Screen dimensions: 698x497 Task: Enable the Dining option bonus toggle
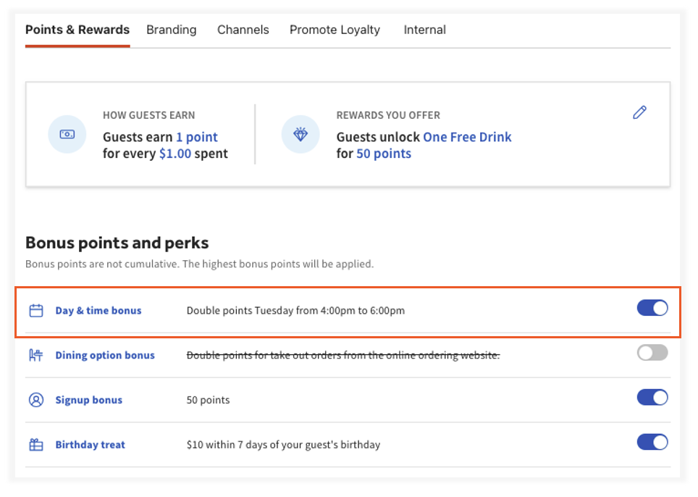(x=652, y=353)
